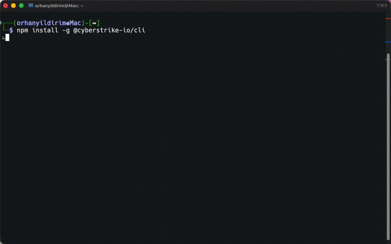Click the vertical scrollbar thumb
This screenshot has width=391, height=244.
(388, 138)
